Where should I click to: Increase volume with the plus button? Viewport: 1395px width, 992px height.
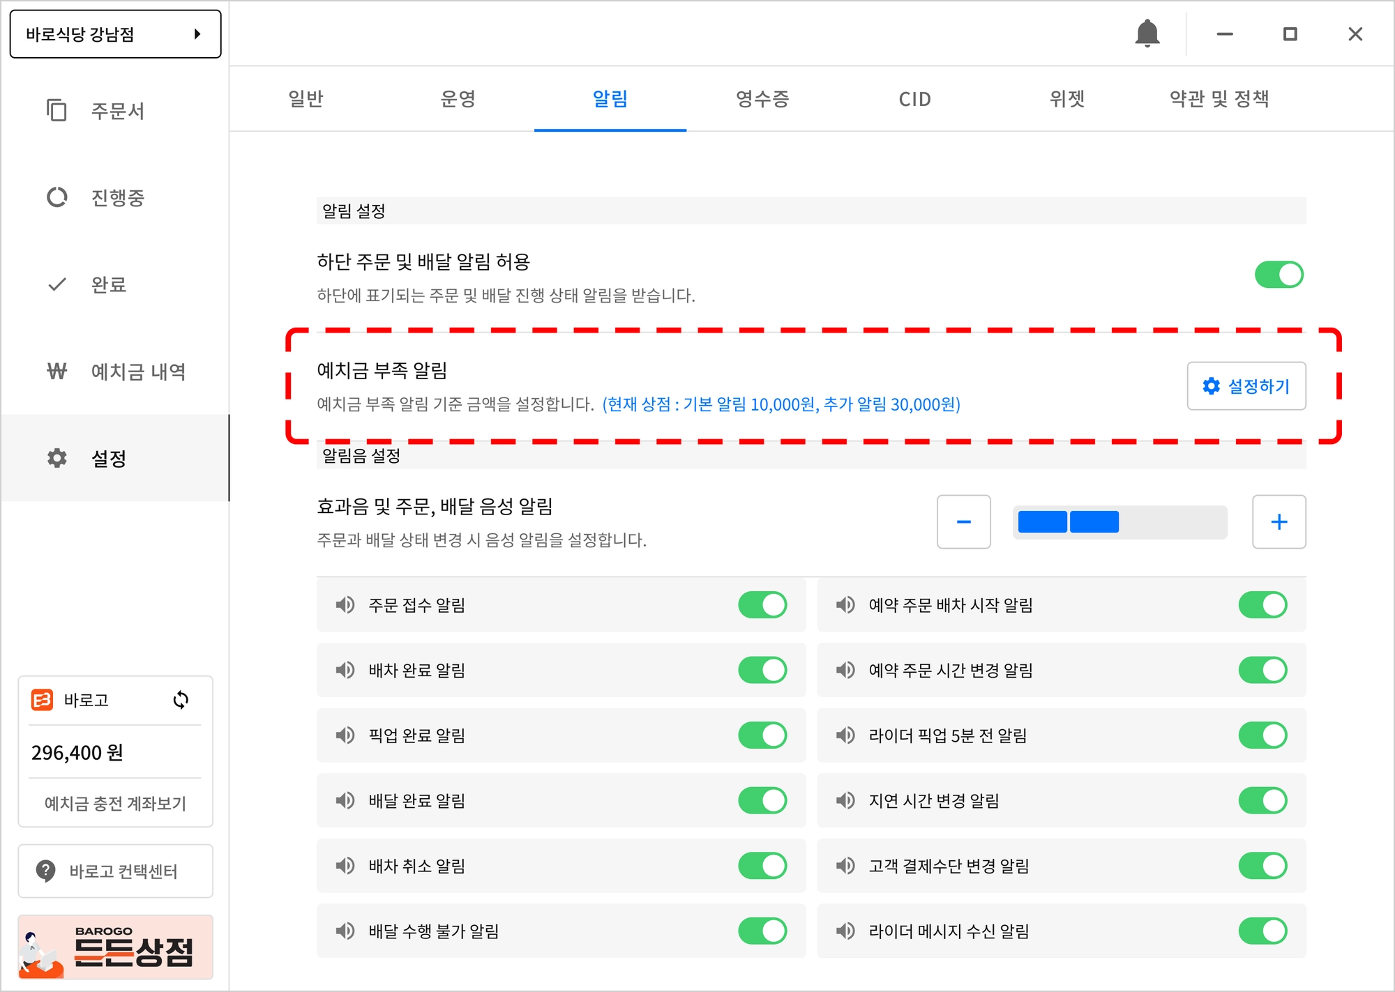1279,522
